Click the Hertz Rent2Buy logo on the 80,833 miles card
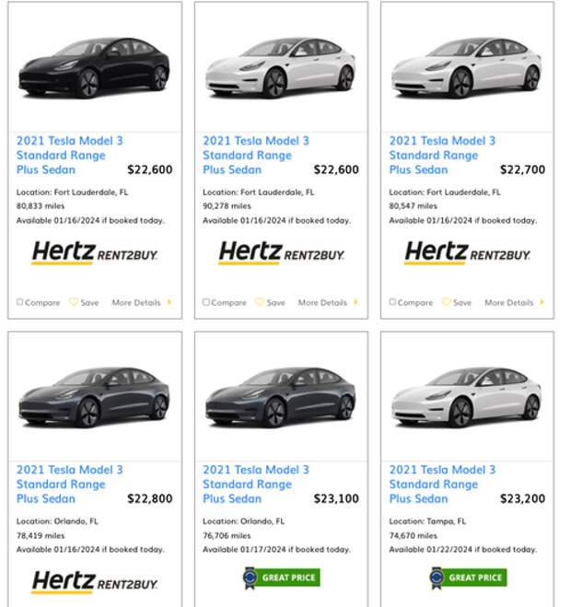 click(95, 252)
